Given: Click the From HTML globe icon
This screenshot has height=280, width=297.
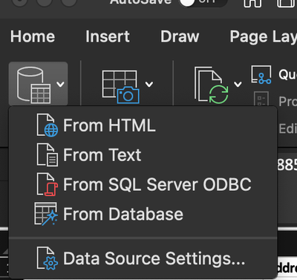Looking at the screenshot, I should [x=48, y=126].
